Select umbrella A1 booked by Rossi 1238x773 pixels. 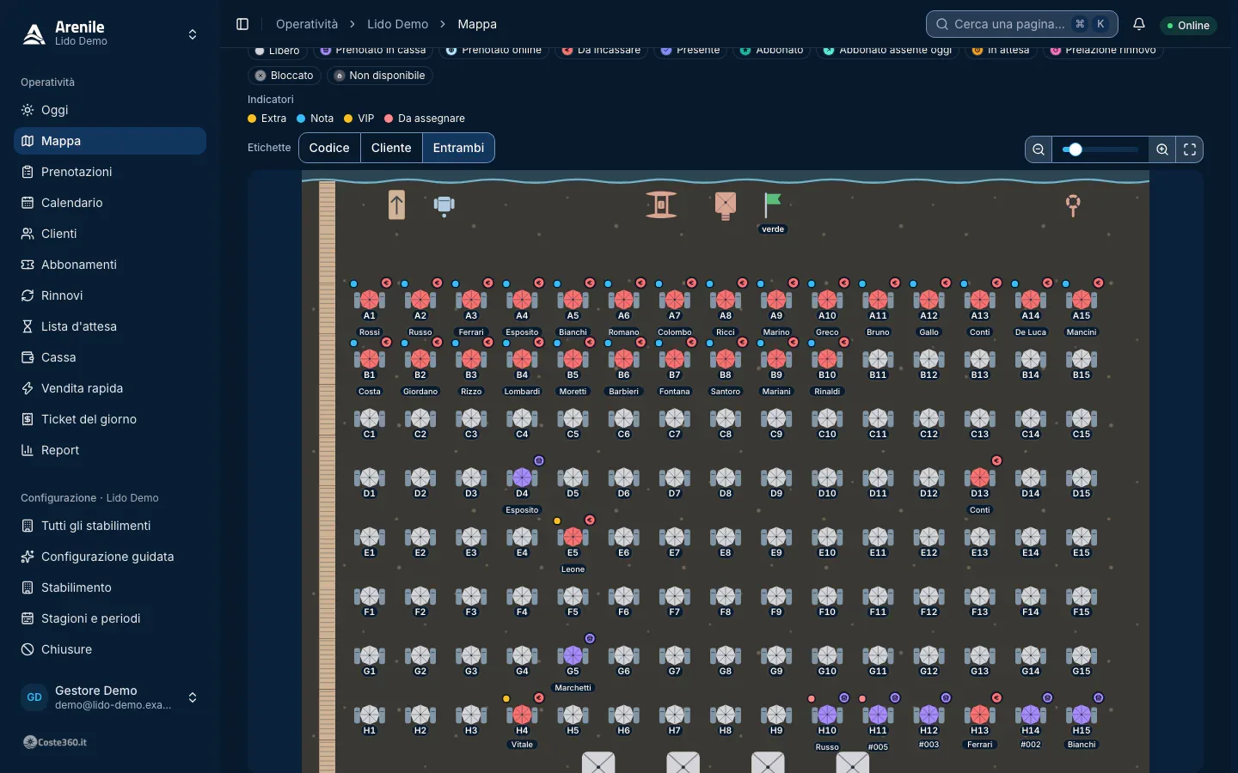tap(370, 301)
